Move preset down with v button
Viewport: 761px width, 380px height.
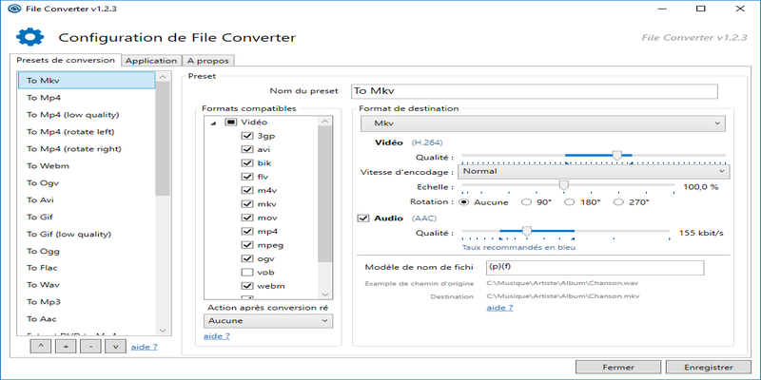pyautogui.click(x=115, y=347)
